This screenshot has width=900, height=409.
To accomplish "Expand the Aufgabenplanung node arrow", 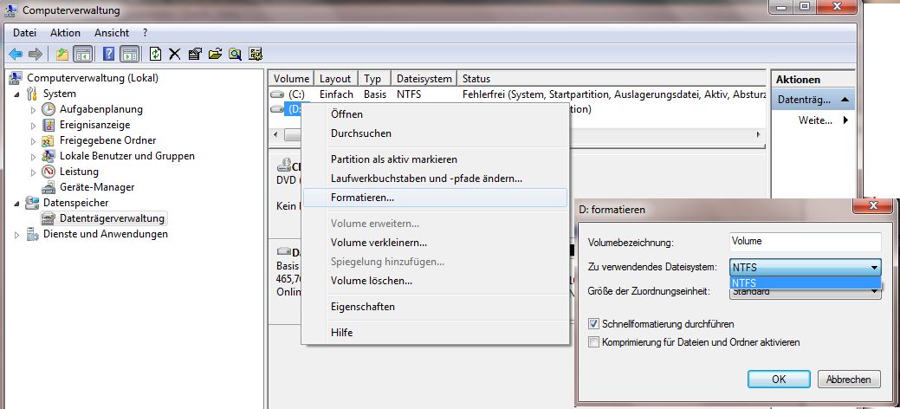I will 33,109.
